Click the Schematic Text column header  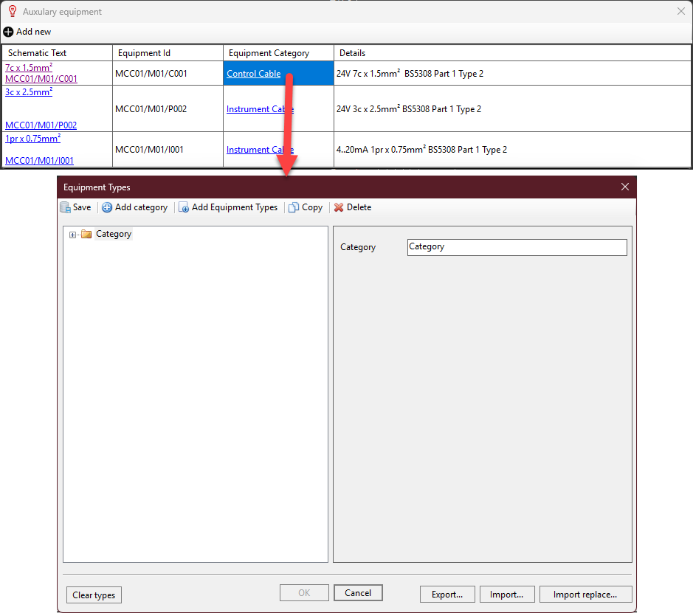(57, 53)
